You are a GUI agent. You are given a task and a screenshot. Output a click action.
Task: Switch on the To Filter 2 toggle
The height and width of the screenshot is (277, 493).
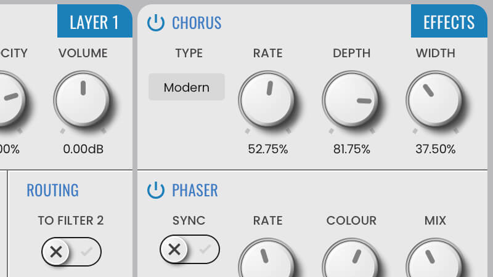(x=71, y=252)
